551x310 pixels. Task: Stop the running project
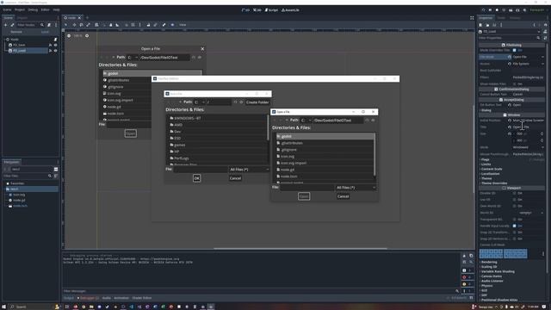click(497, 10)
